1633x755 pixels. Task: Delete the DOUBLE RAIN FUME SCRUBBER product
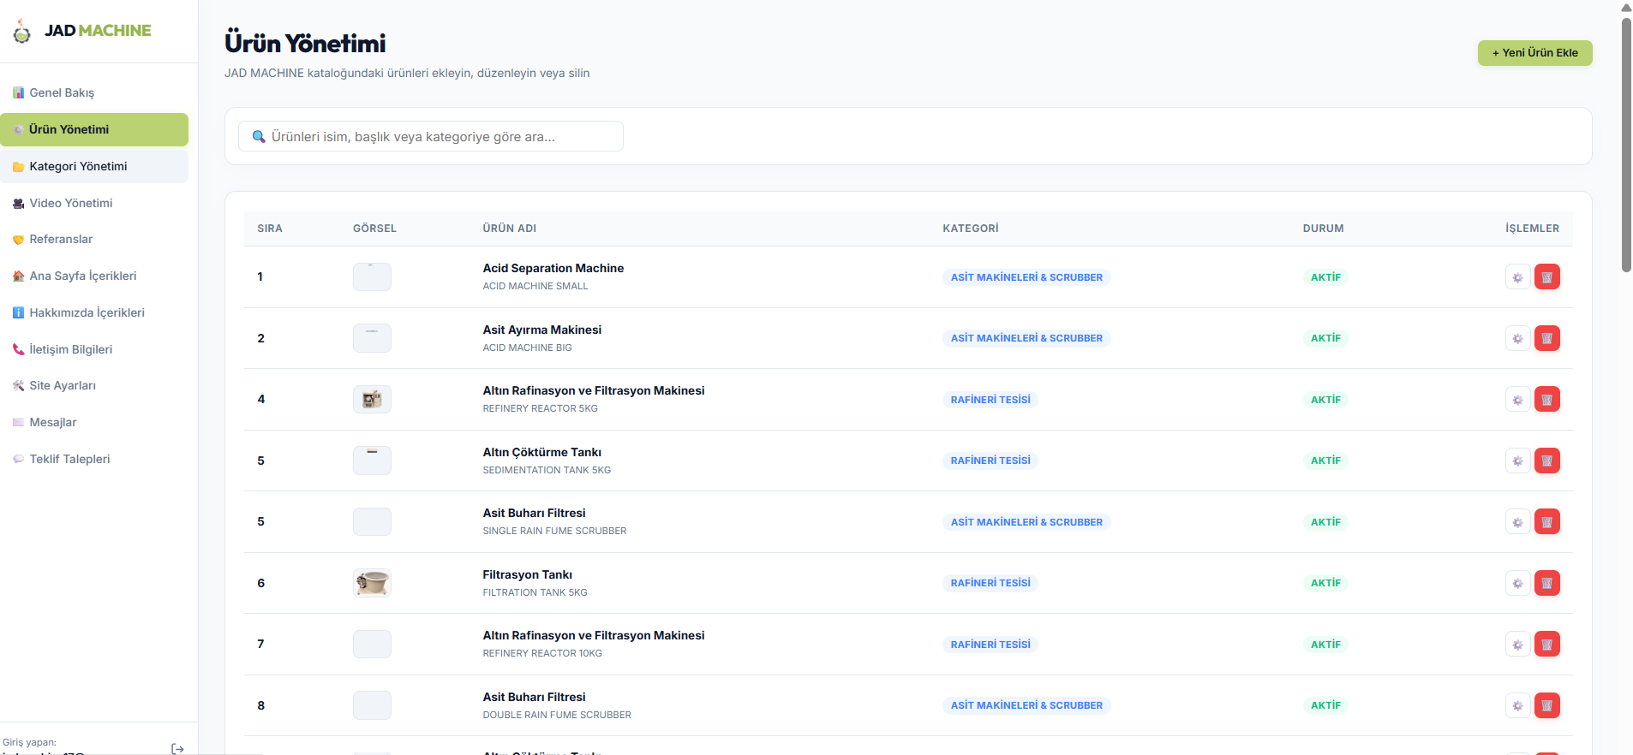pyautogui.click(x=1546, y=705)
